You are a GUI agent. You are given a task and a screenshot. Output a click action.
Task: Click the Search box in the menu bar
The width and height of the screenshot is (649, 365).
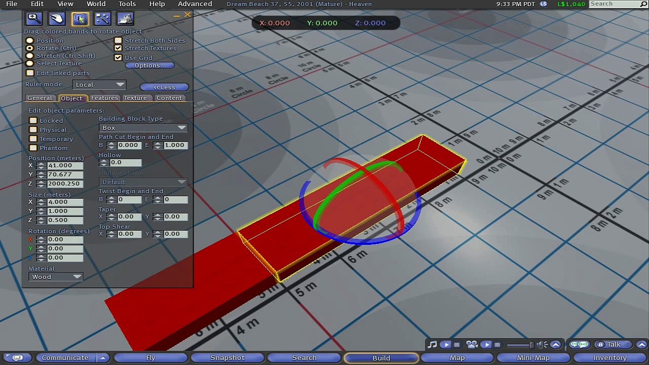point(619,4)
